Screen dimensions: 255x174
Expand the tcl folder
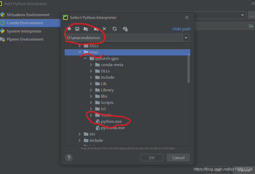[91, 109]
